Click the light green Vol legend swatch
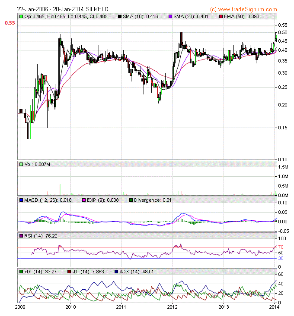The height and width of the screenshot is (316, 294). 21,164
